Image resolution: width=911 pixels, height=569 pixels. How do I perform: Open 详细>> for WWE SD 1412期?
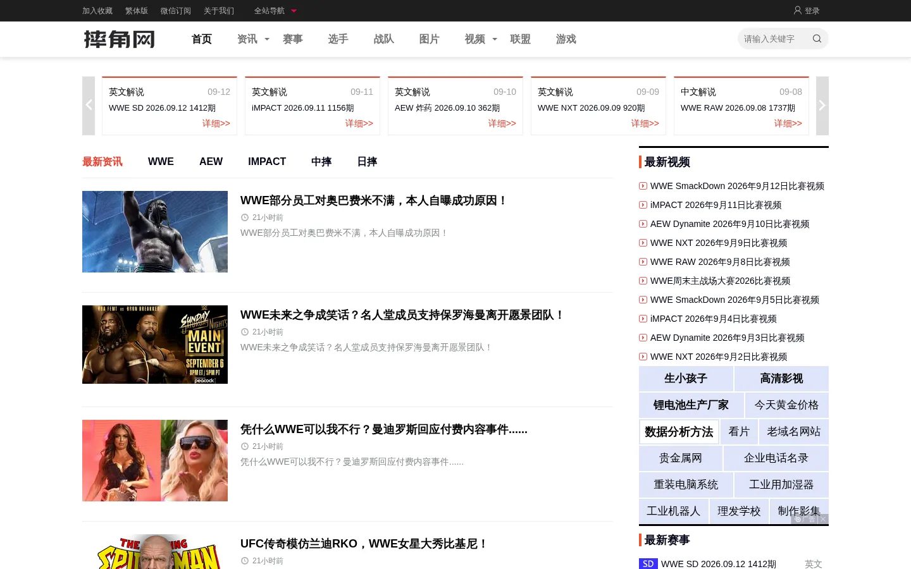pos(216,123)
